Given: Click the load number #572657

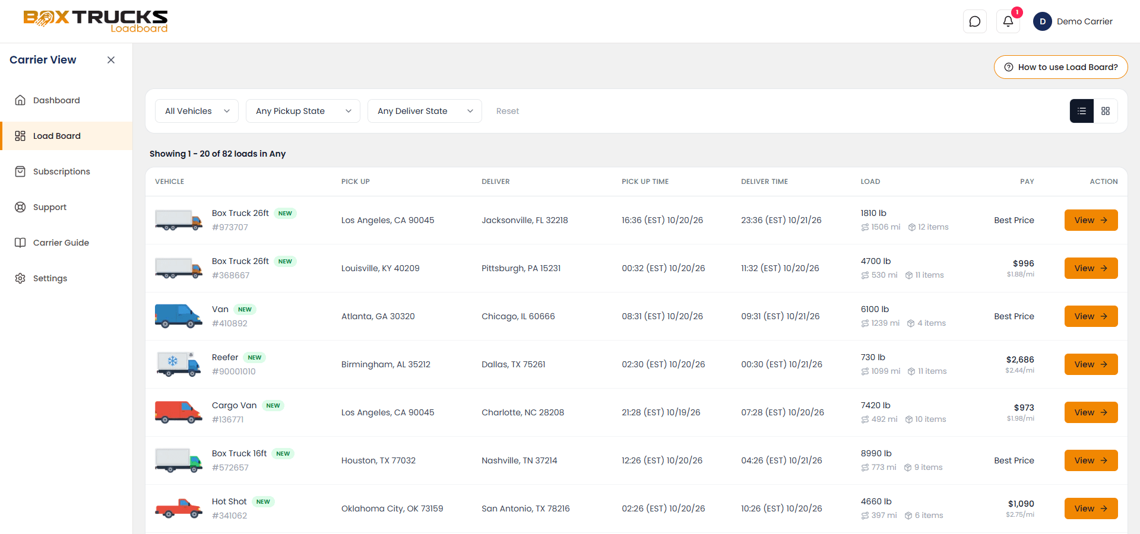Looking at the screenshot, I should [x=230, y=468].
